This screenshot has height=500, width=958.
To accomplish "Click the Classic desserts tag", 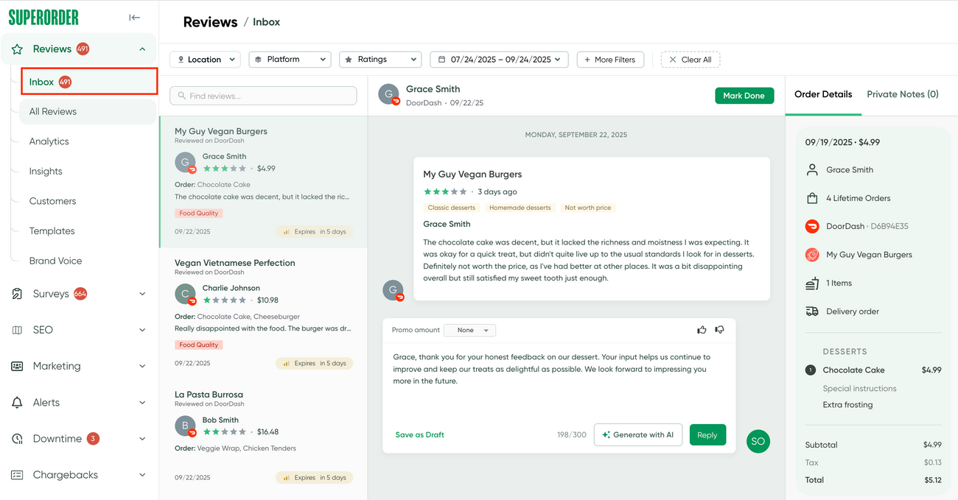I will click(x=452, y=208).
